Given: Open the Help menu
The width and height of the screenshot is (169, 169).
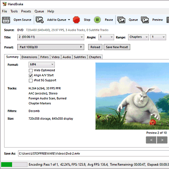Looking at the screenshot, I should 51,11.
